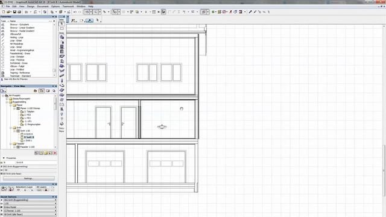
Task: Select '1. HS1' story in Navigator
Action: click(x=27, y=118)
